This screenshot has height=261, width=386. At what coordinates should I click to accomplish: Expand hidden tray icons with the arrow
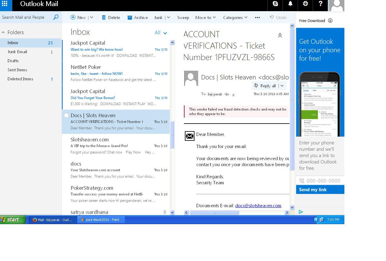coord(316,220)
